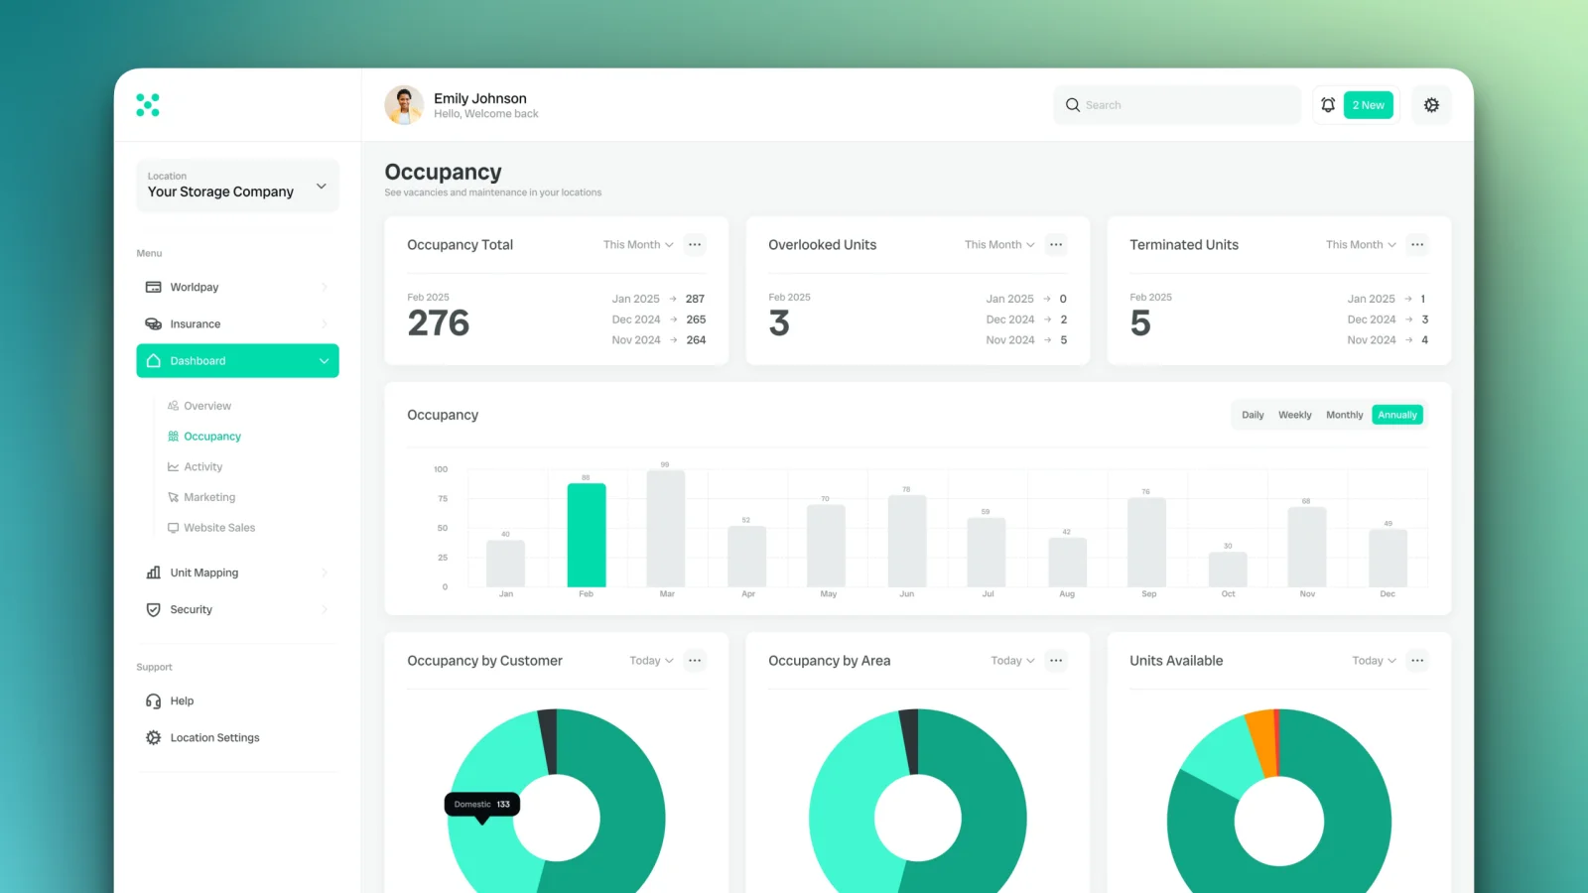Click Emily Johnson's profile avatar
Viewport: 1588px width, 893px height.
404,105
